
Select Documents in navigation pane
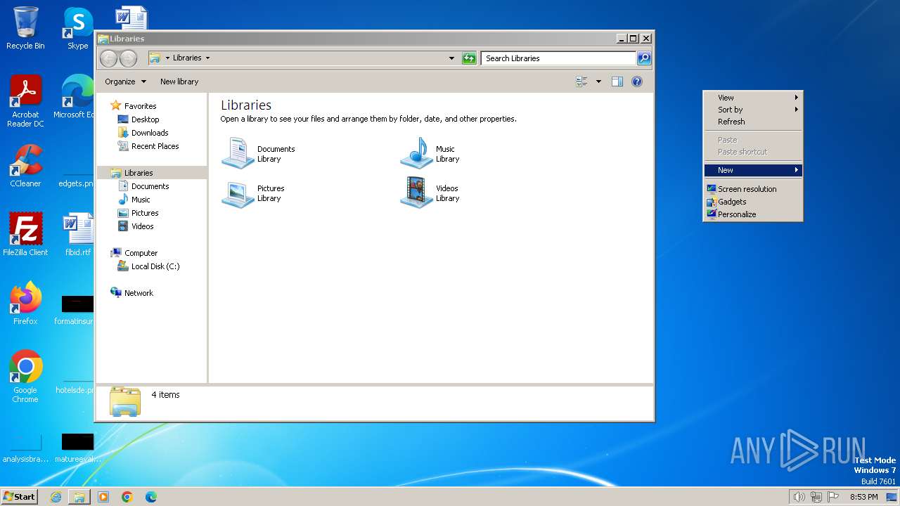coord(150,186)
